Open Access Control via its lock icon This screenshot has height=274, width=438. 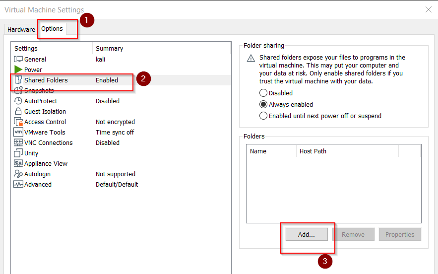point(18,122)
